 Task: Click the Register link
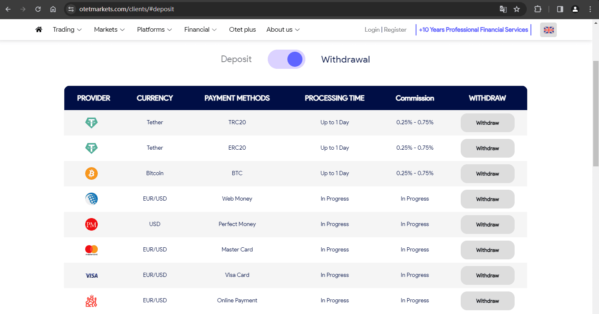click(395, 30)
